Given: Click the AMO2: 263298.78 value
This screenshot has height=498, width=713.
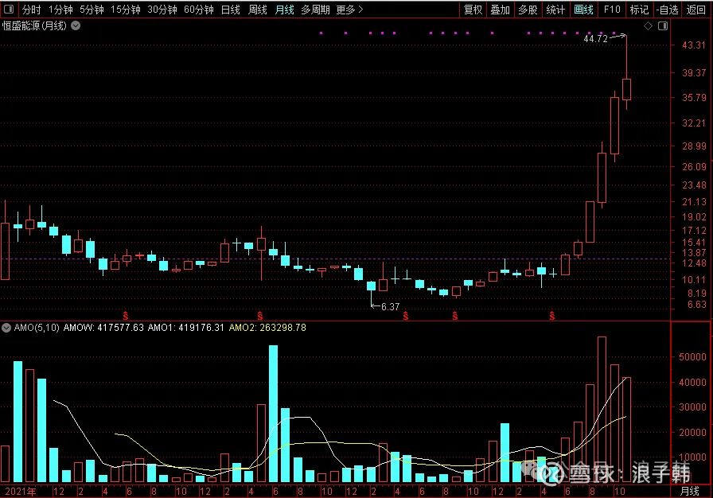Looking at the screenshot, I should [x=267, y=328].
